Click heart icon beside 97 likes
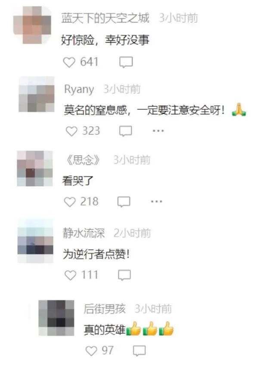 point(91,351)
